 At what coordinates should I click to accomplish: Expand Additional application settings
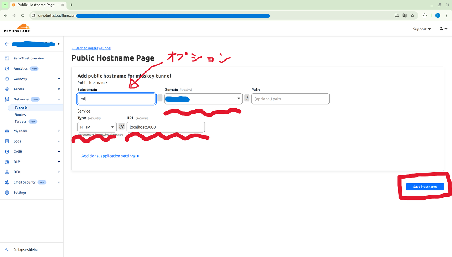pos(110,156)
